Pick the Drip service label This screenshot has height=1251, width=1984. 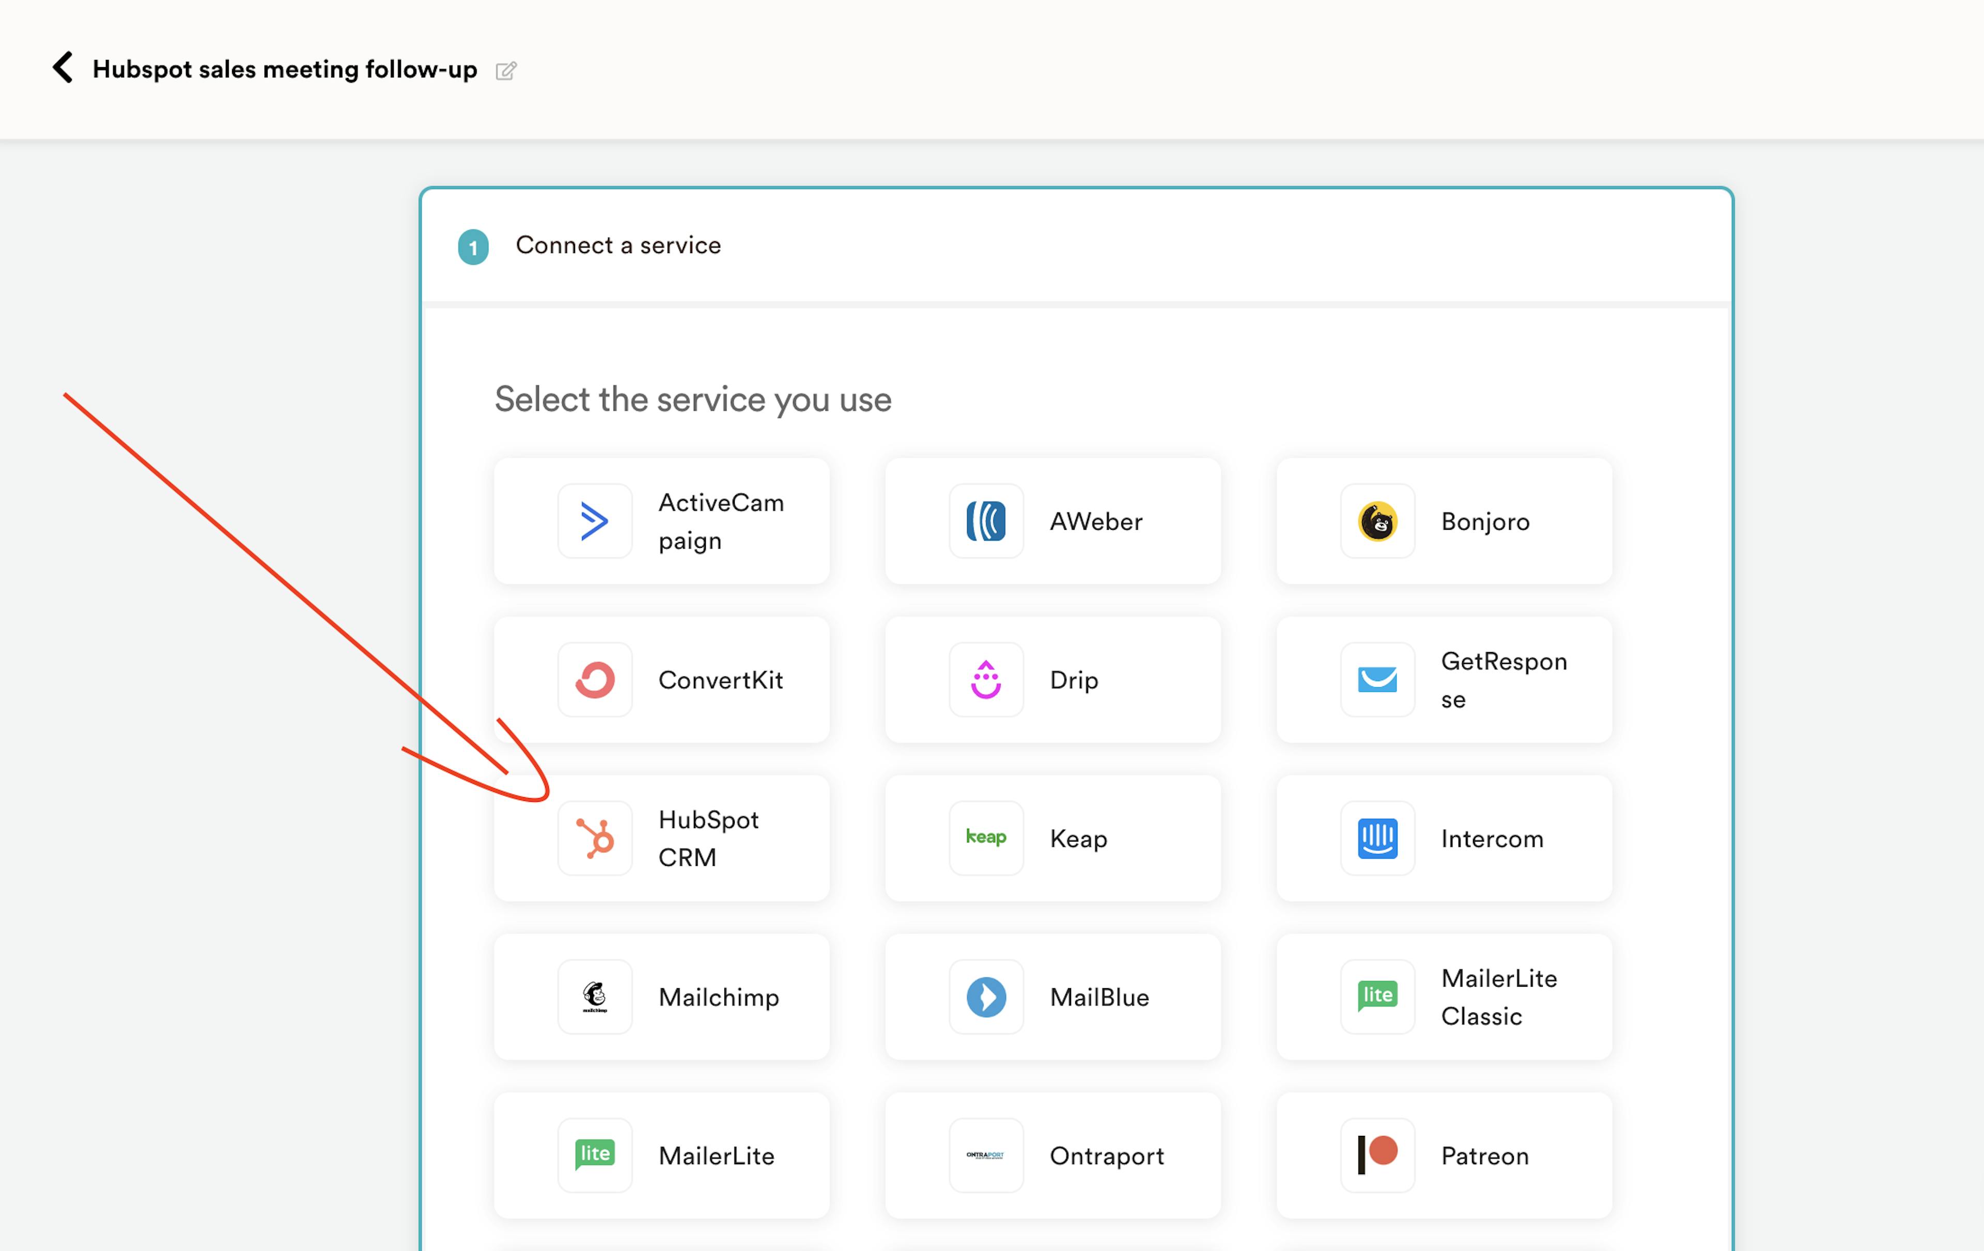pos(1074,681)
